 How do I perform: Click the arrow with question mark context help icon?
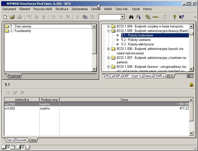(x=182, y=17)
